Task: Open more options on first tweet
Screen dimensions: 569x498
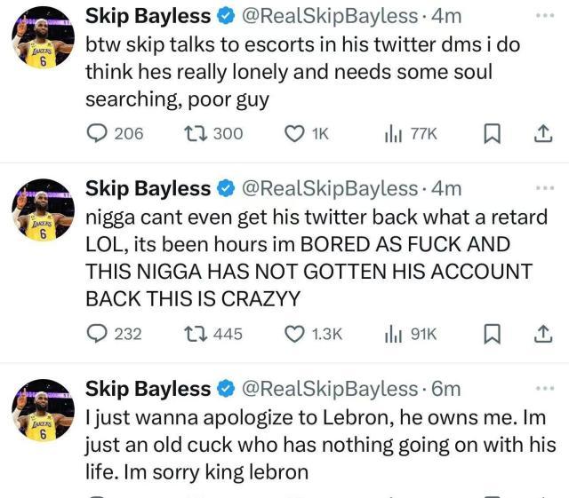Action: (545, 16)
